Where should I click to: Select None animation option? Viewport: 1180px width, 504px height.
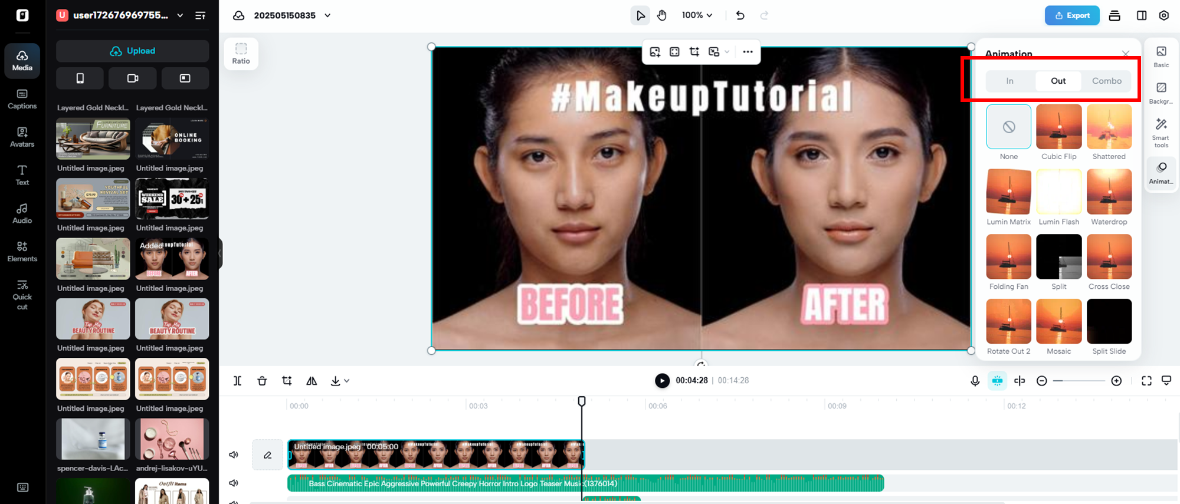1008,127
